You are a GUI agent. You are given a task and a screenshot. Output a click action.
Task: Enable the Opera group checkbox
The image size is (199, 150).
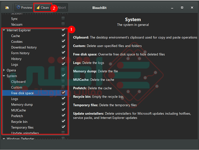click(63, 70)
